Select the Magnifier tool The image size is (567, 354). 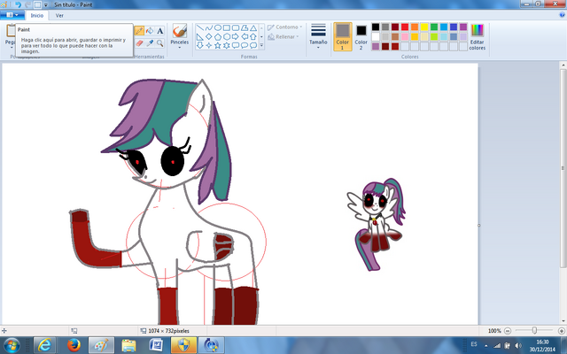pyautogui.click(x=159, y=43)
